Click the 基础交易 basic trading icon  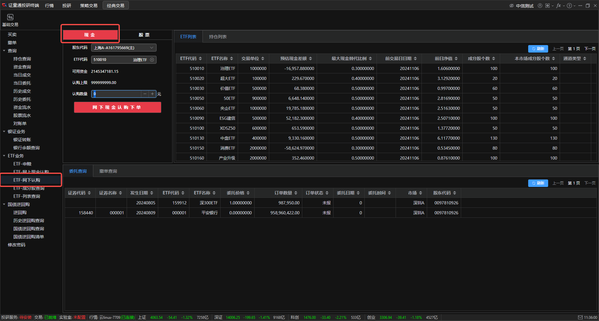pyautogui.click(x=10, y=17)
